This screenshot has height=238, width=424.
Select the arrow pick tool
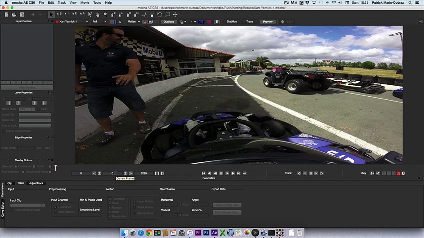pyautogui.click(x=51, y=15)
